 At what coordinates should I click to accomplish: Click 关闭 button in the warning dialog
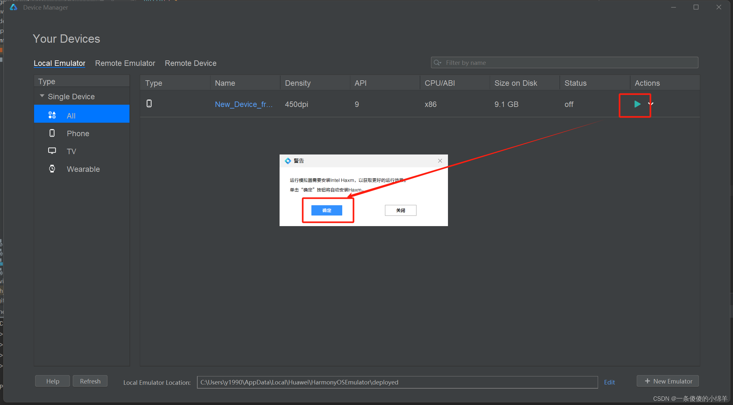[x=400, y=210]
